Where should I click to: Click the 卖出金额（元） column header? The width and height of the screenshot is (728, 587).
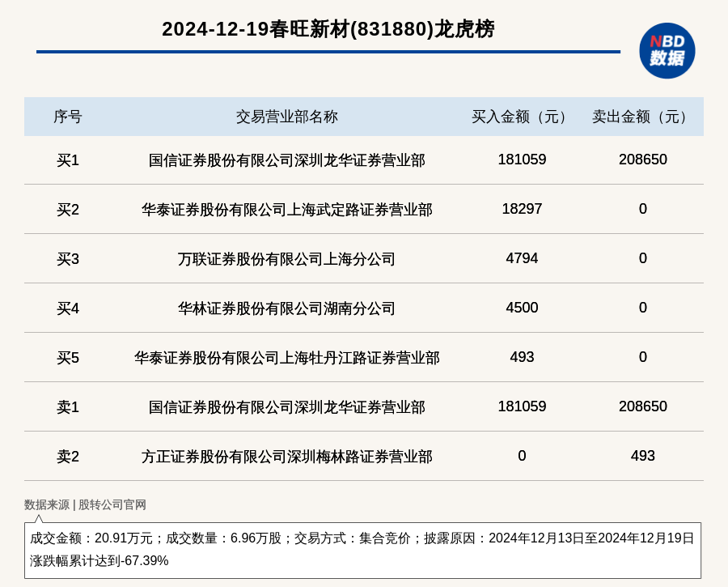point(642,117)
